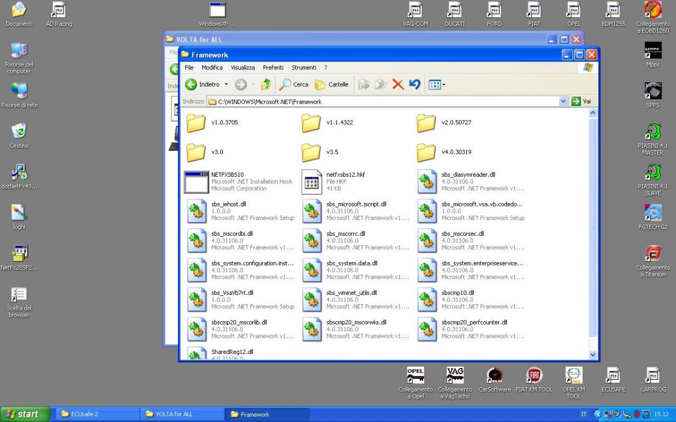Click the Framework taskbar button
This screenshot has height=422, width=676.
coord(267,414)
